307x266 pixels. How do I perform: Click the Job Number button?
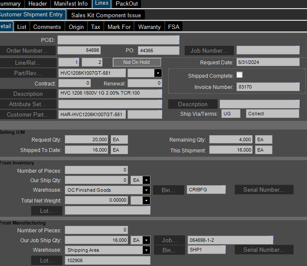pos(209,51)
